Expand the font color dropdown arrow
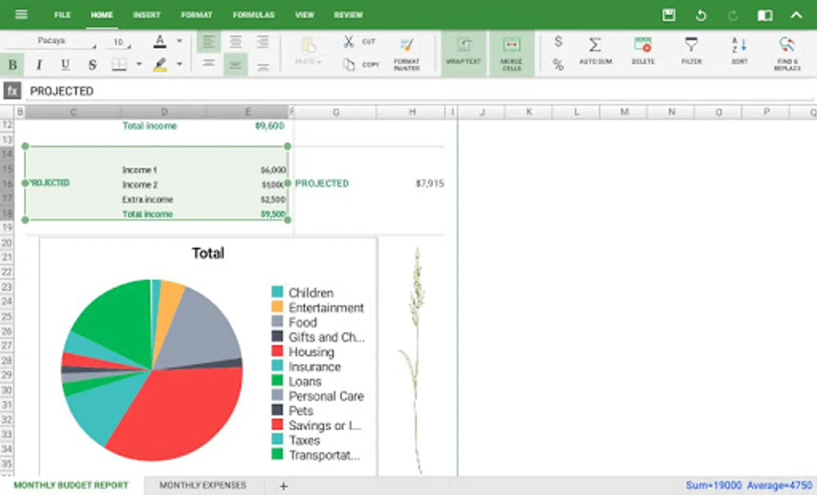The image size is (817, 495). tap(179, 41)
